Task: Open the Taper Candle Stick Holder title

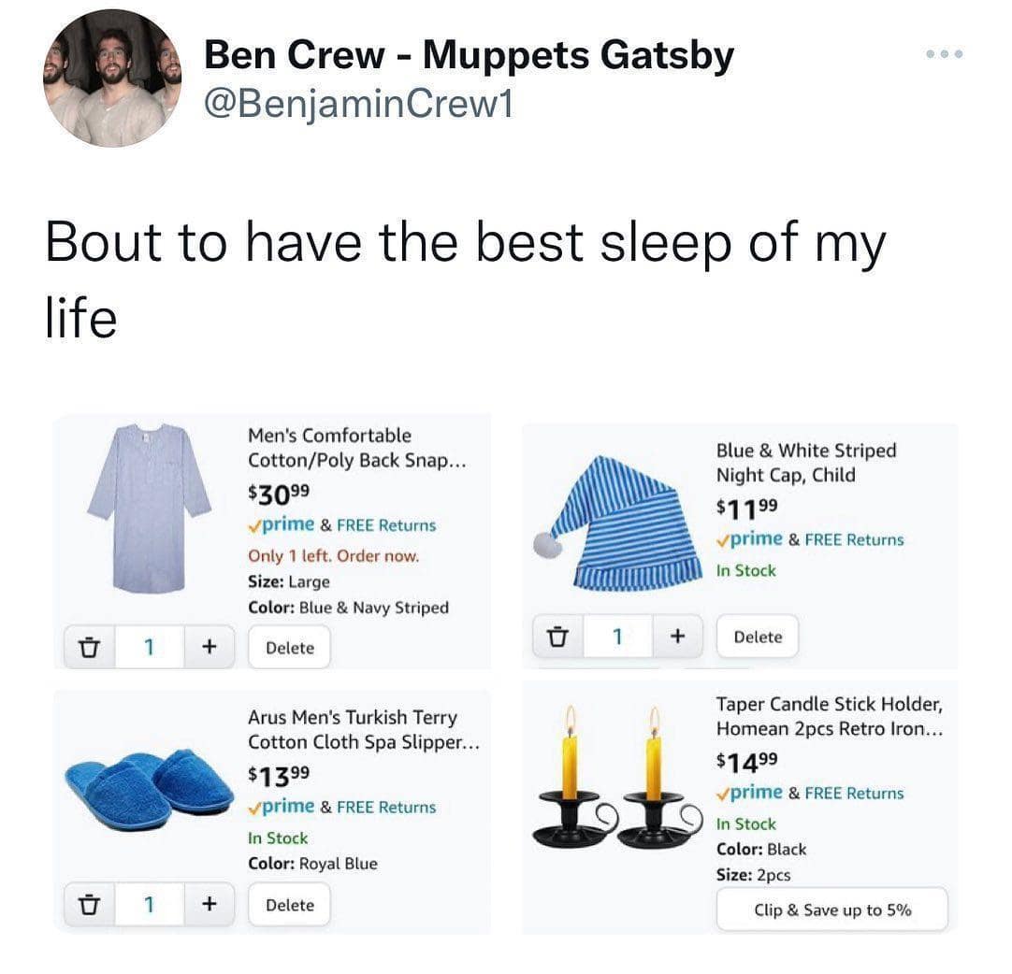Action: click(830, 716)
